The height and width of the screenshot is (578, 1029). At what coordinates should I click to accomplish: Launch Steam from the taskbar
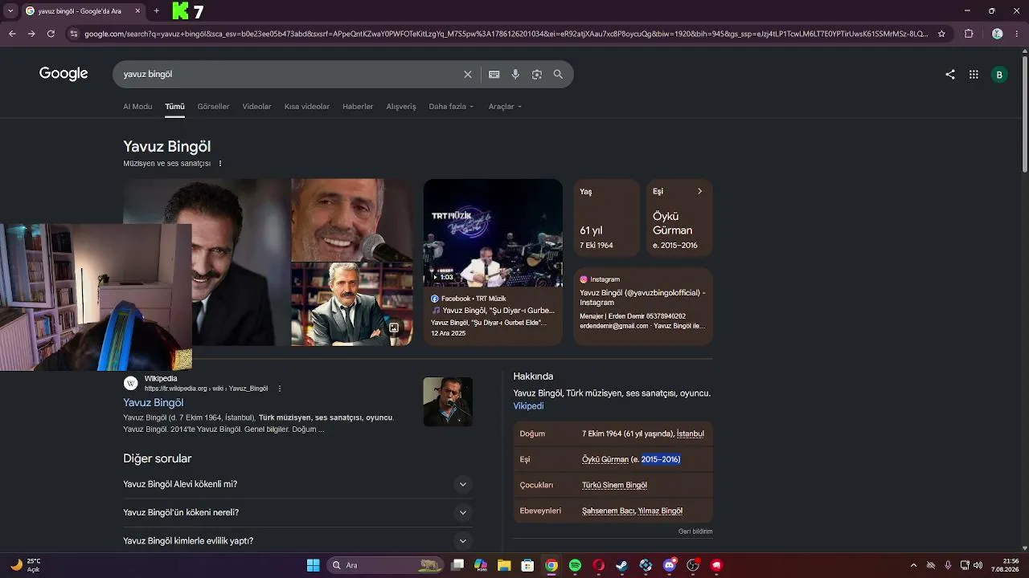pyautogui.click(x=622, y=565)
